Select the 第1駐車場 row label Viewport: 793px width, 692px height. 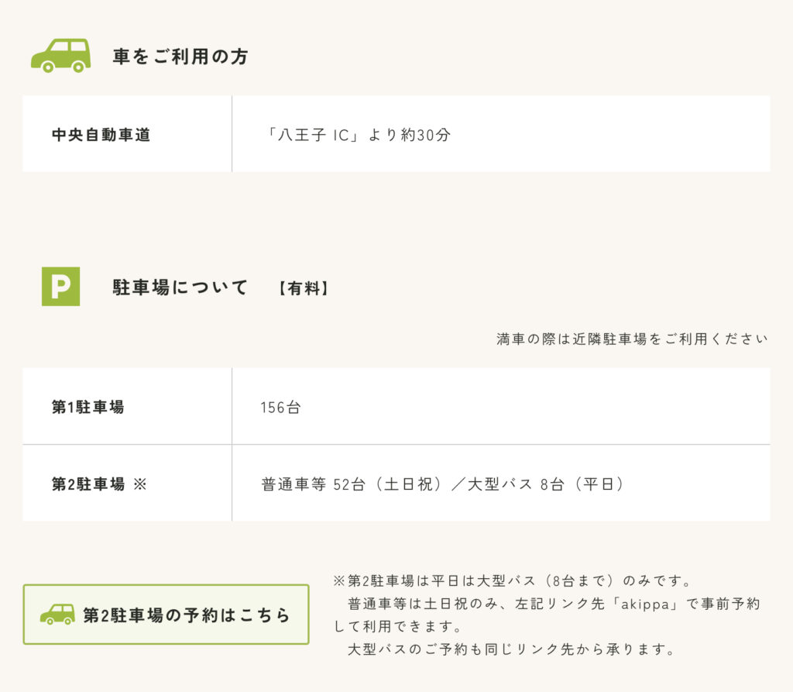[x=88, y=407]
